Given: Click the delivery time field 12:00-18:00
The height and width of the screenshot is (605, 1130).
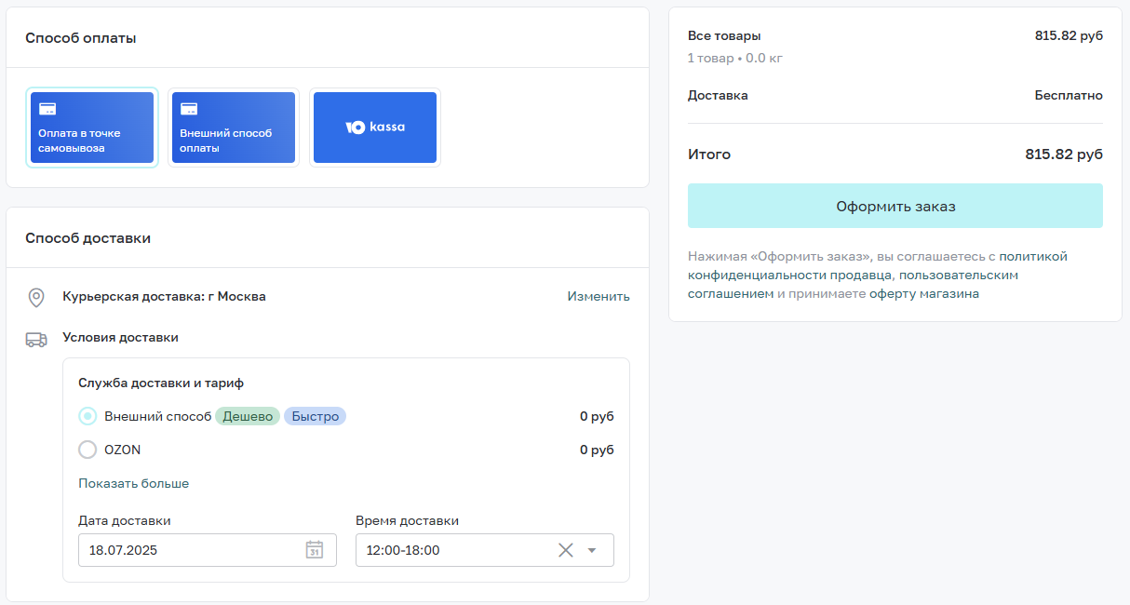Looking at the screenshot, I should click(485, 550).
